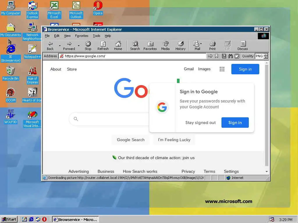298x223 pixels.
Task: Expand the Forward history dropdown arrow
Action: (79, 46)
